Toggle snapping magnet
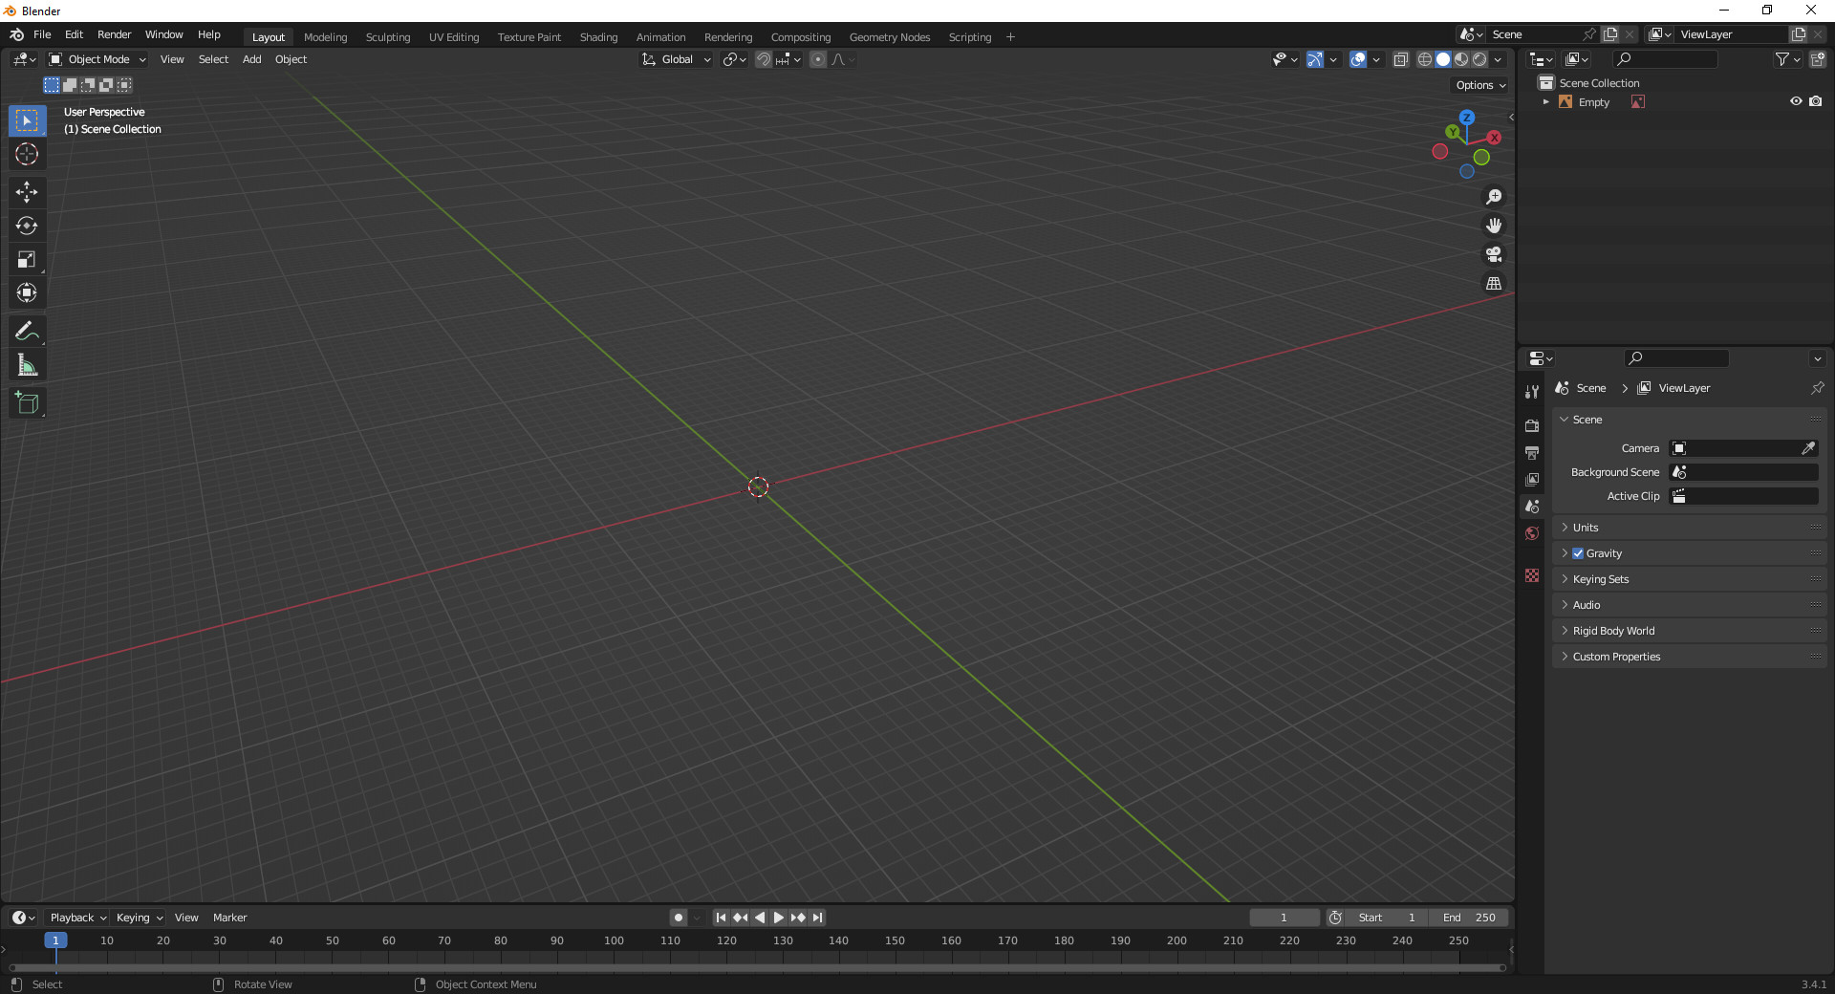The image size is (1835, 994). tap(763, 59)
